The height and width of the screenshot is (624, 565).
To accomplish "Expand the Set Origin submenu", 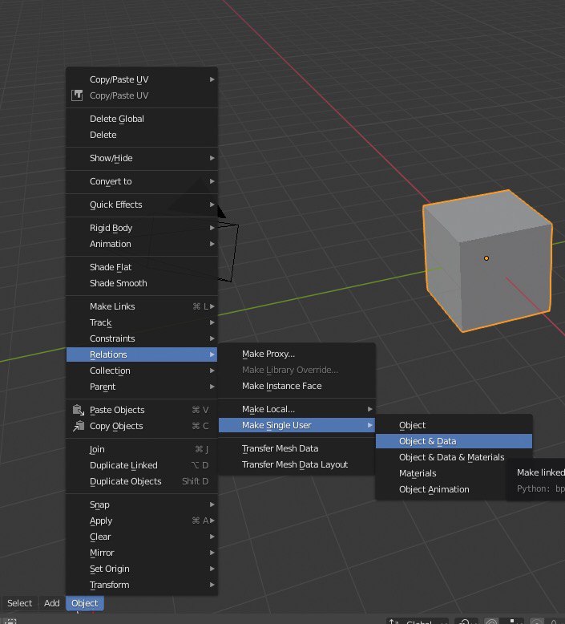I will coord(142,569).
